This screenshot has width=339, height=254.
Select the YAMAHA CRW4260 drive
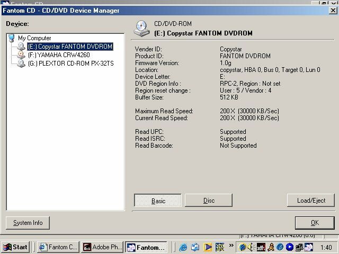pyautogui.click(x=59, y=55)
